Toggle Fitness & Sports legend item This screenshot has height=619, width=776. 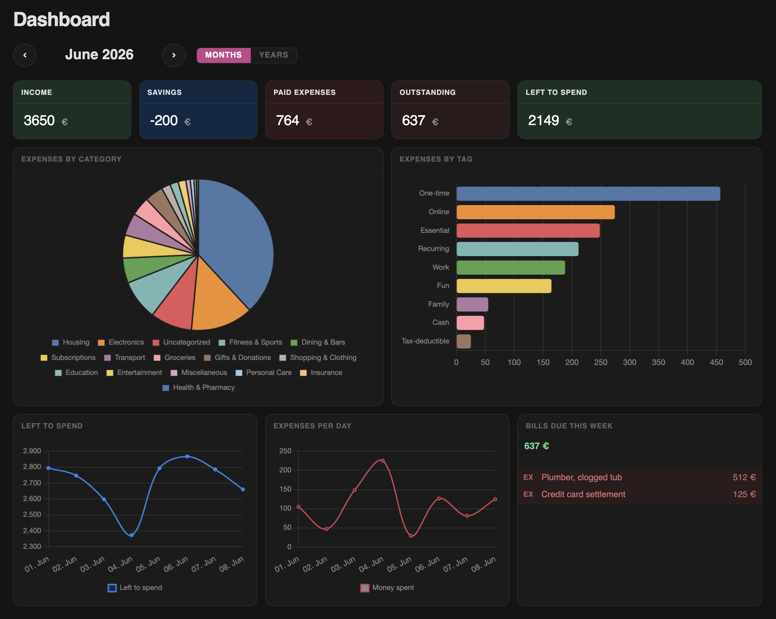point(250,342)
